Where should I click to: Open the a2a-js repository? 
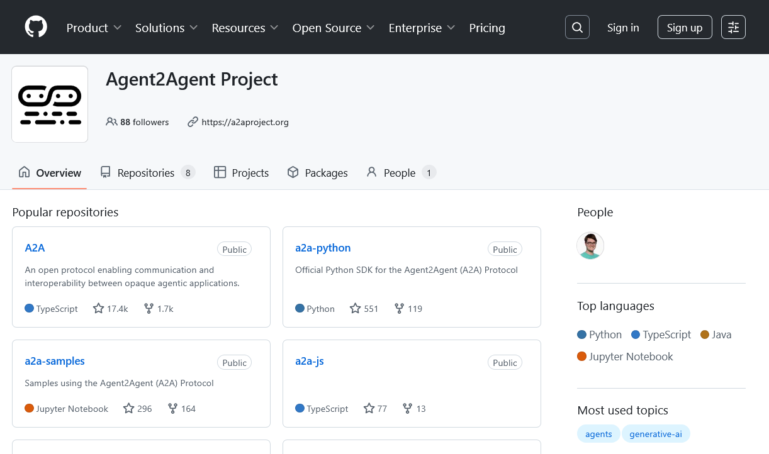click(310, 361)
